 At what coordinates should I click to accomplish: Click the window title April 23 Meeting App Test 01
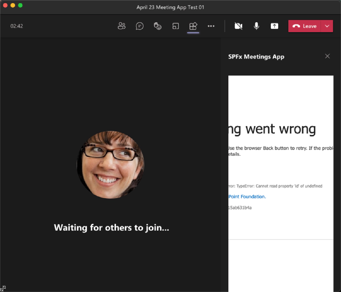tap(170, 7)
